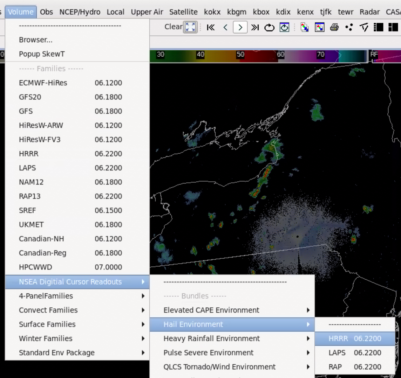
Task: Expand Convect Families submenu
Action: click(77, 310)
